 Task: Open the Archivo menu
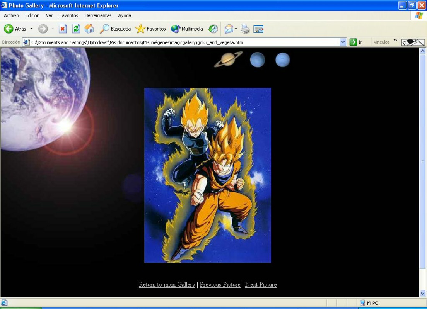click(12, 15)
